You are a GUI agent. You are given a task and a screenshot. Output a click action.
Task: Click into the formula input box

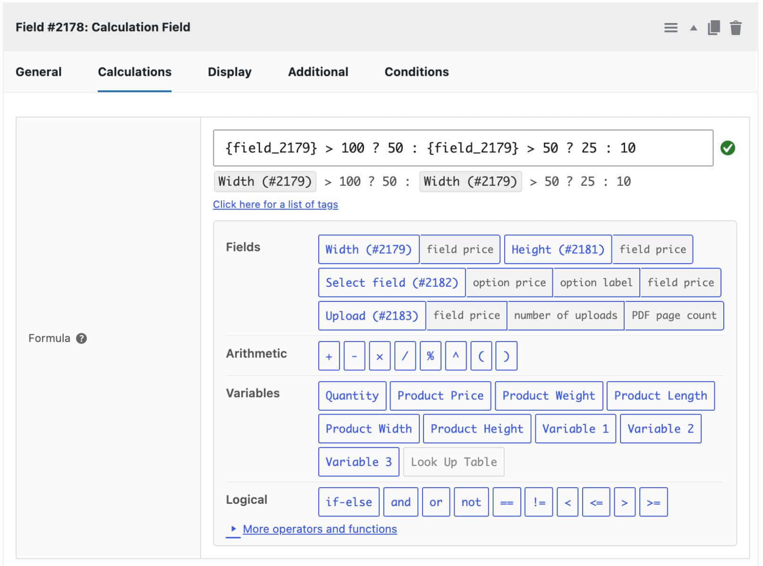click(463, 148)
